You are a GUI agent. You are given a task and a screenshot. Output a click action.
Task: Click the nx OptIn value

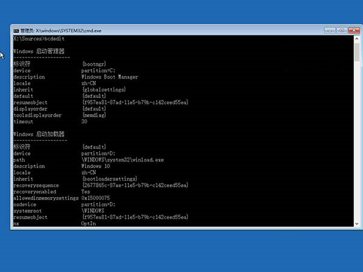[x=88, y=223]
